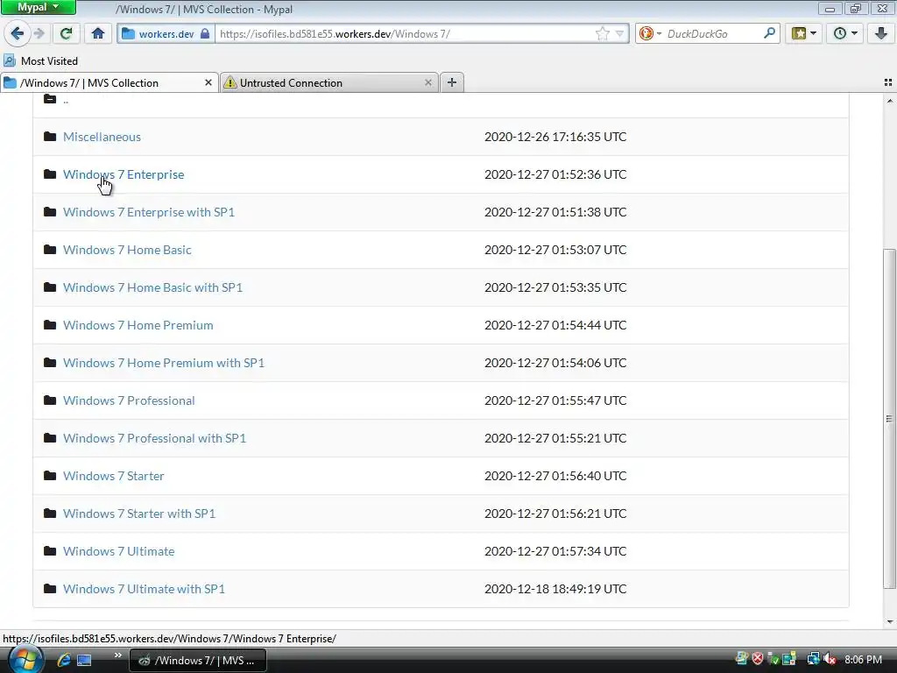
Task: Click the search magnifier icon
Action: (x=769, y=33)
